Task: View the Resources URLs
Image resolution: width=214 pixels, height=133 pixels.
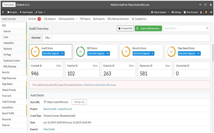Action: coord(168,66)
